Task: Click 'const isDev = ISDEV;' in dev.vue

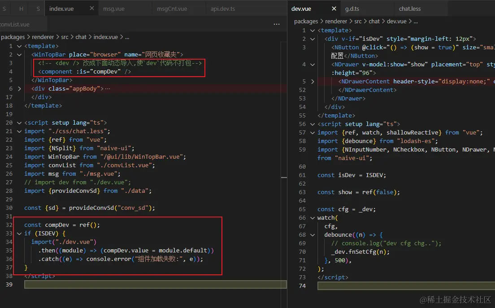Action: pyautogui.click(x=352, y=175)
